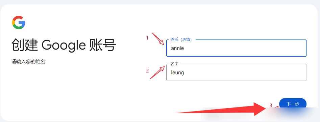Click the red annotation number 1

[147, 38]
